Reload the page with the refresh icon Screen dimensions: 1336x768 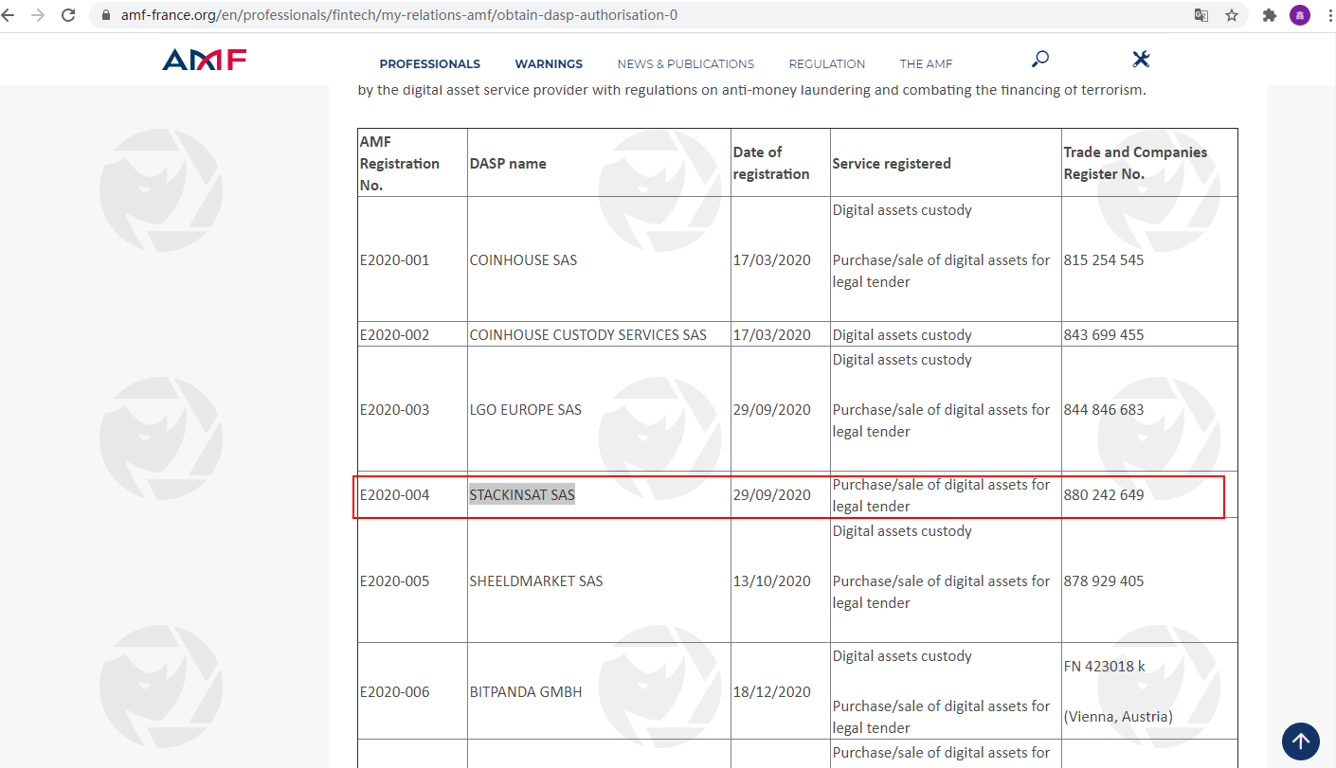click(x=68, y=15)
